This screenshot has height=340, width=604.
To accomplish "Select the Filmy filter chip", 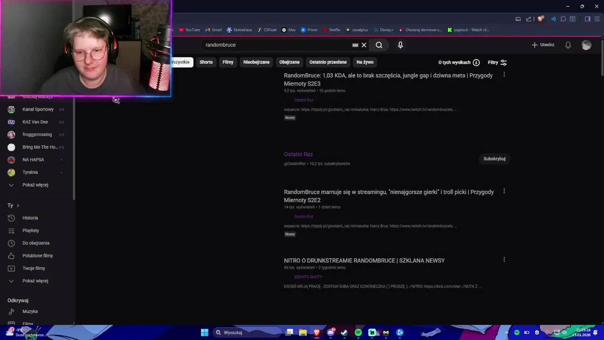I will click(x=228, y=62).
